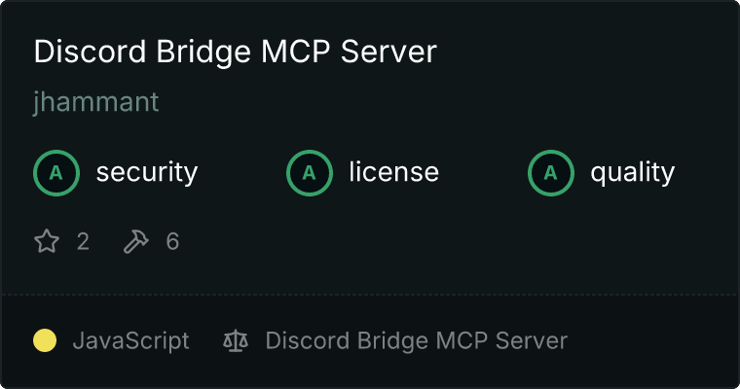740x389 pixels.
Task: Select the license label
Action: pos(394,171)
